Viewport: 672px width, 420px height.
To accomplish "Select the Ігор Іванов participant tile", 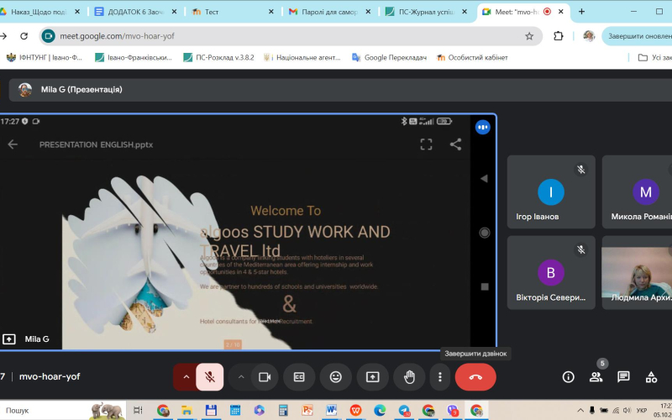I will [x=551, y=192].
